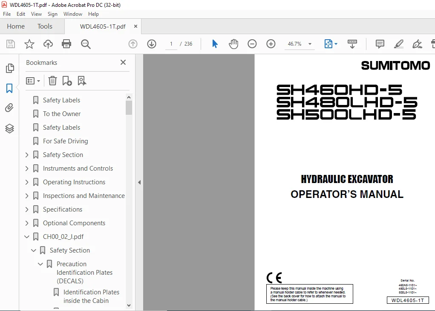Zoom out with minus button
Screen dimensions: 435x311
coord(252,44)
